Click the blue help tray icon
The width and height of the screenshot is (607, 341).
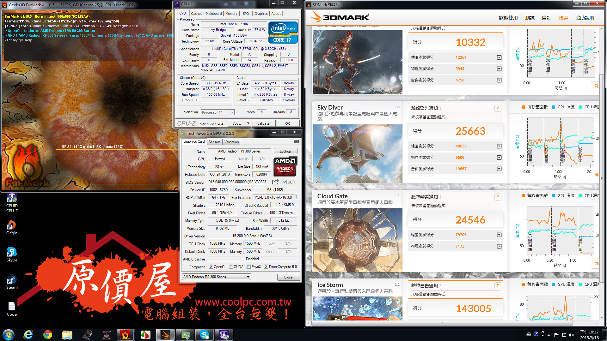pos(536,334)
